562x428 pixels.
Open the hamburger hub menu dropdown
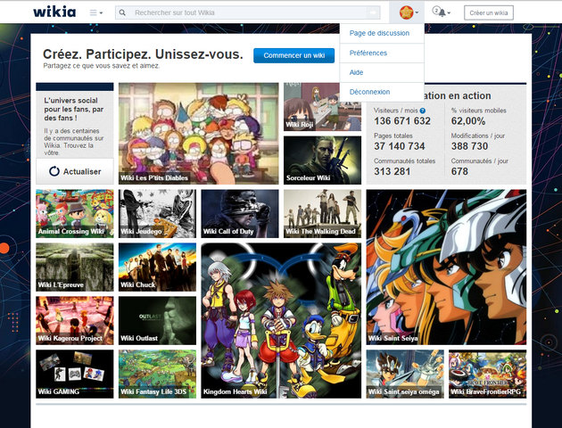[x=95, y=12]
